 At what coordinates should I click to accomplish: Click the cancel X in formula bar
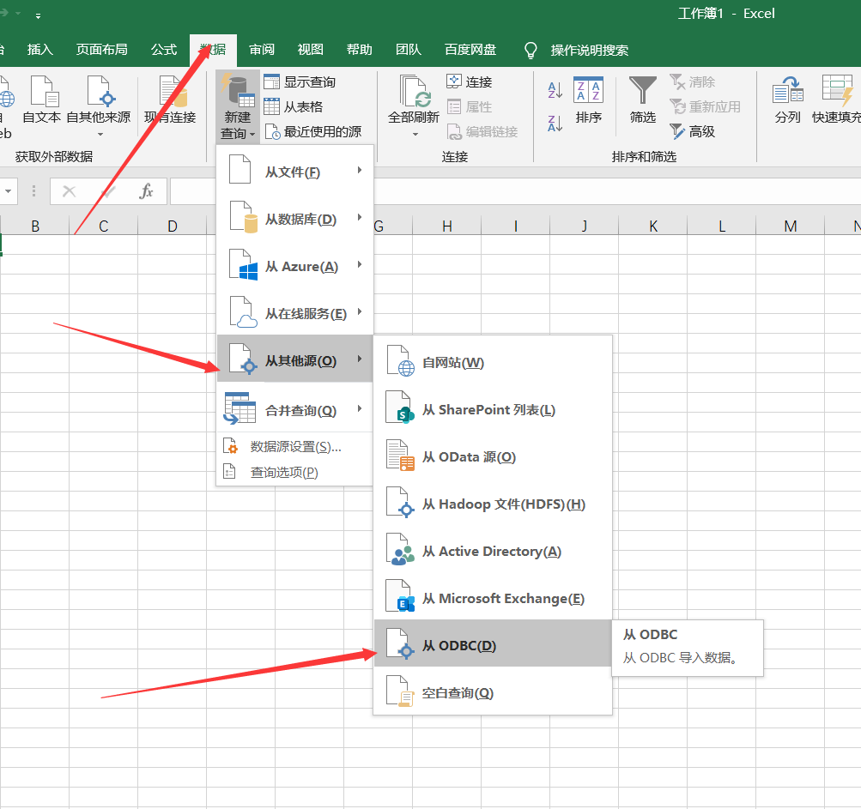[70, 191]
